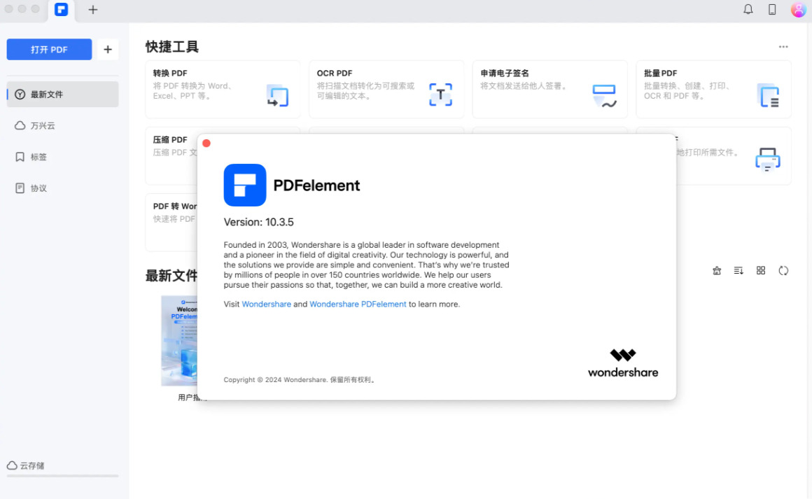Open the notifications bell
This screenshot has height=499, width=812.
(748, 9)
